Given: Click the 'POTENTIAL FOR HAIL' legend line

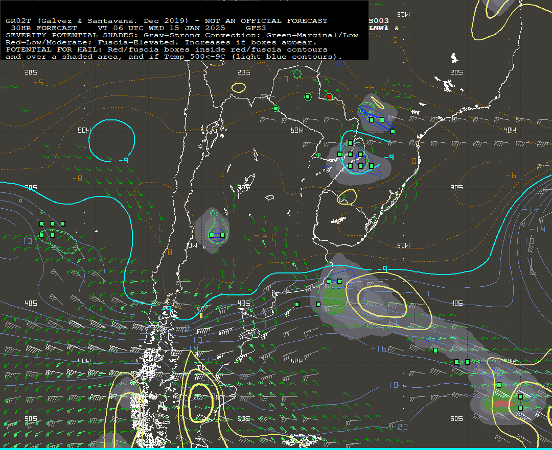Looking at the screenshot, I should (x=167, y=49).
